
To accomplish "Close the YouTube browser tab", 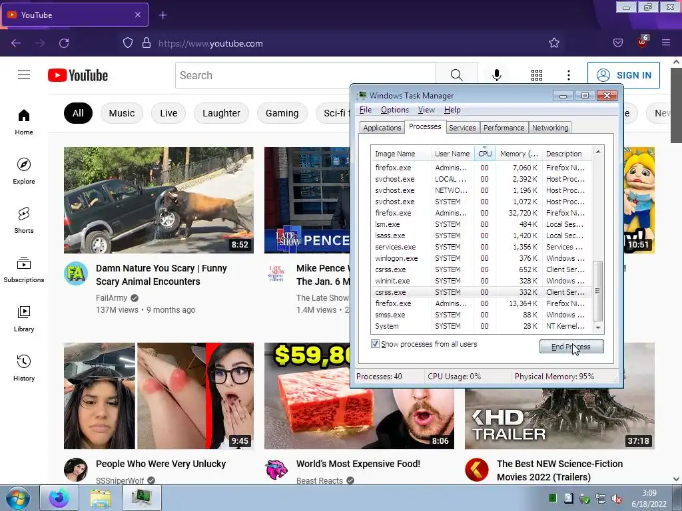I will pyautogui.click(x=138, y=15).
